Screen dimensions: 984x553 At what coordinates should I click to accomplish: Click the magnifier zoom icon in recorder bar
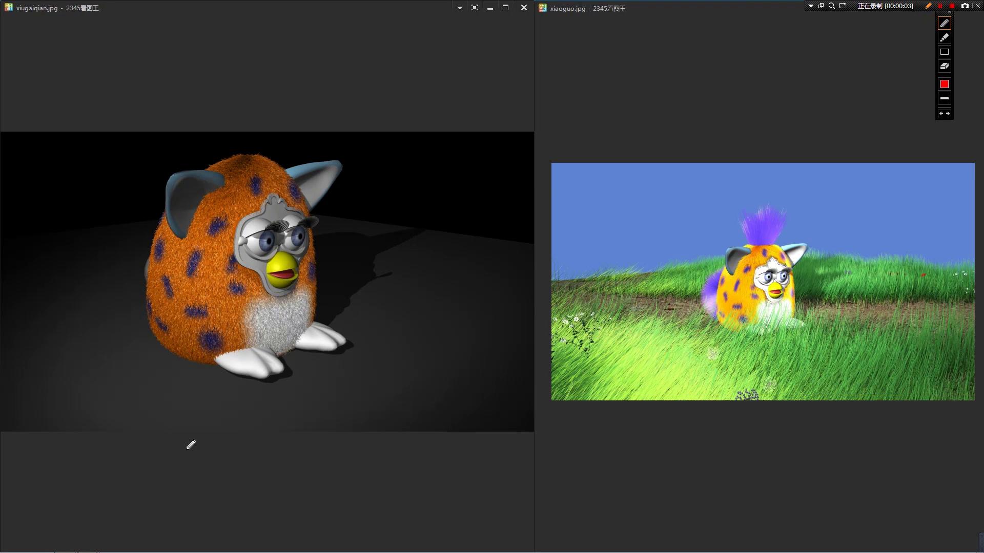832,6
